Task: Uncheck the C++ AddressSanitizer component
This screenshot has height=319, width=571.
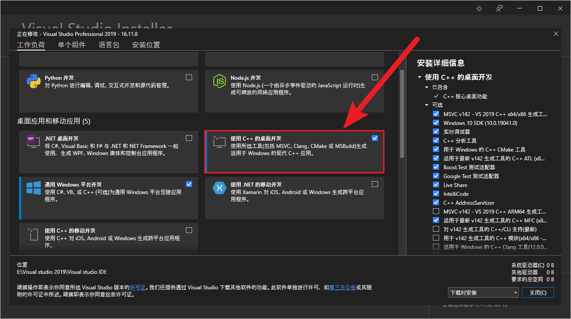Action: [436, 202]
